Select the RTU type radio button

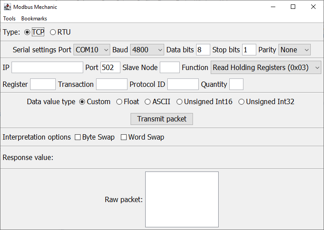[x=53, y=32]
